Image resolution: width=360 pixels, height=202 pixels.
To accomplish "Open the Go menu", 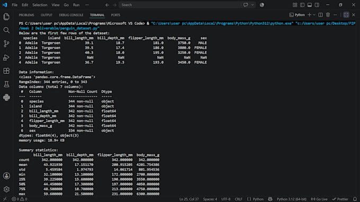I will click(66, 5).
